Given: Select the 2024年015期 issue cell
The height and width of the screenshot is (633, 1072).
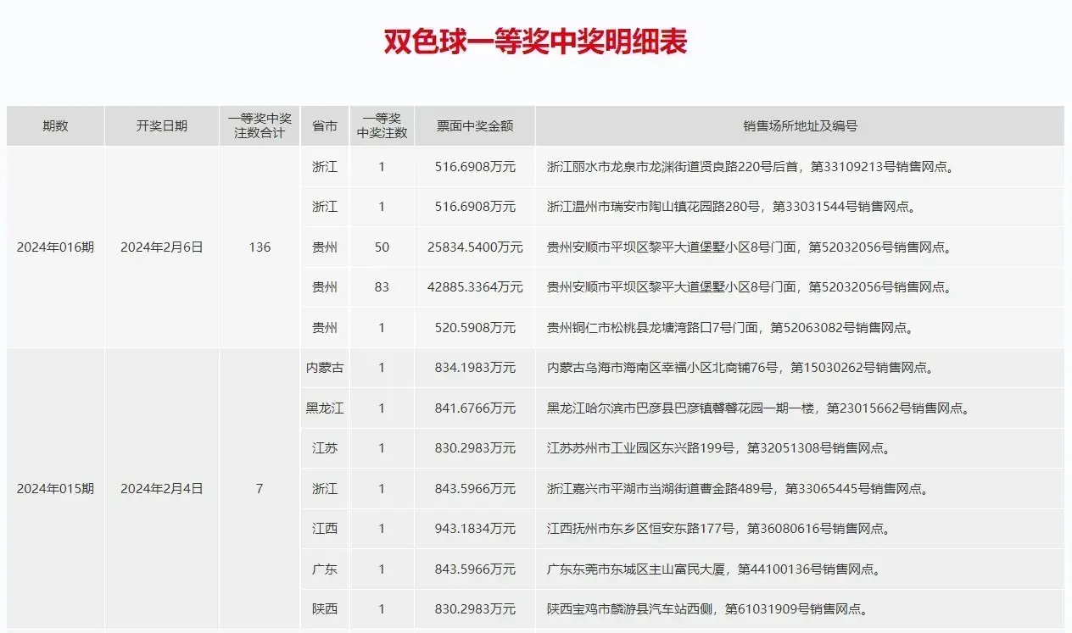Looking at the screenshot, I should 55,489.
